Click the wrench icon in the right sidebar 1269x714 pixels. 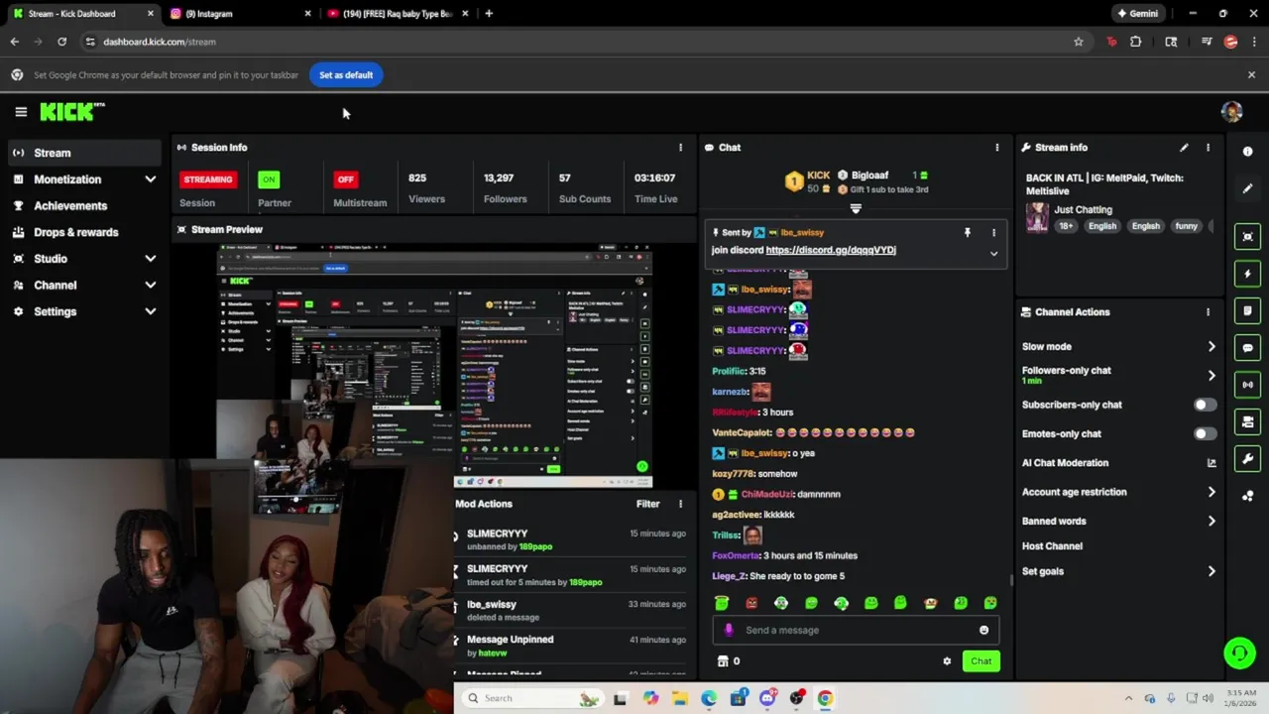tap(1247, 458)
